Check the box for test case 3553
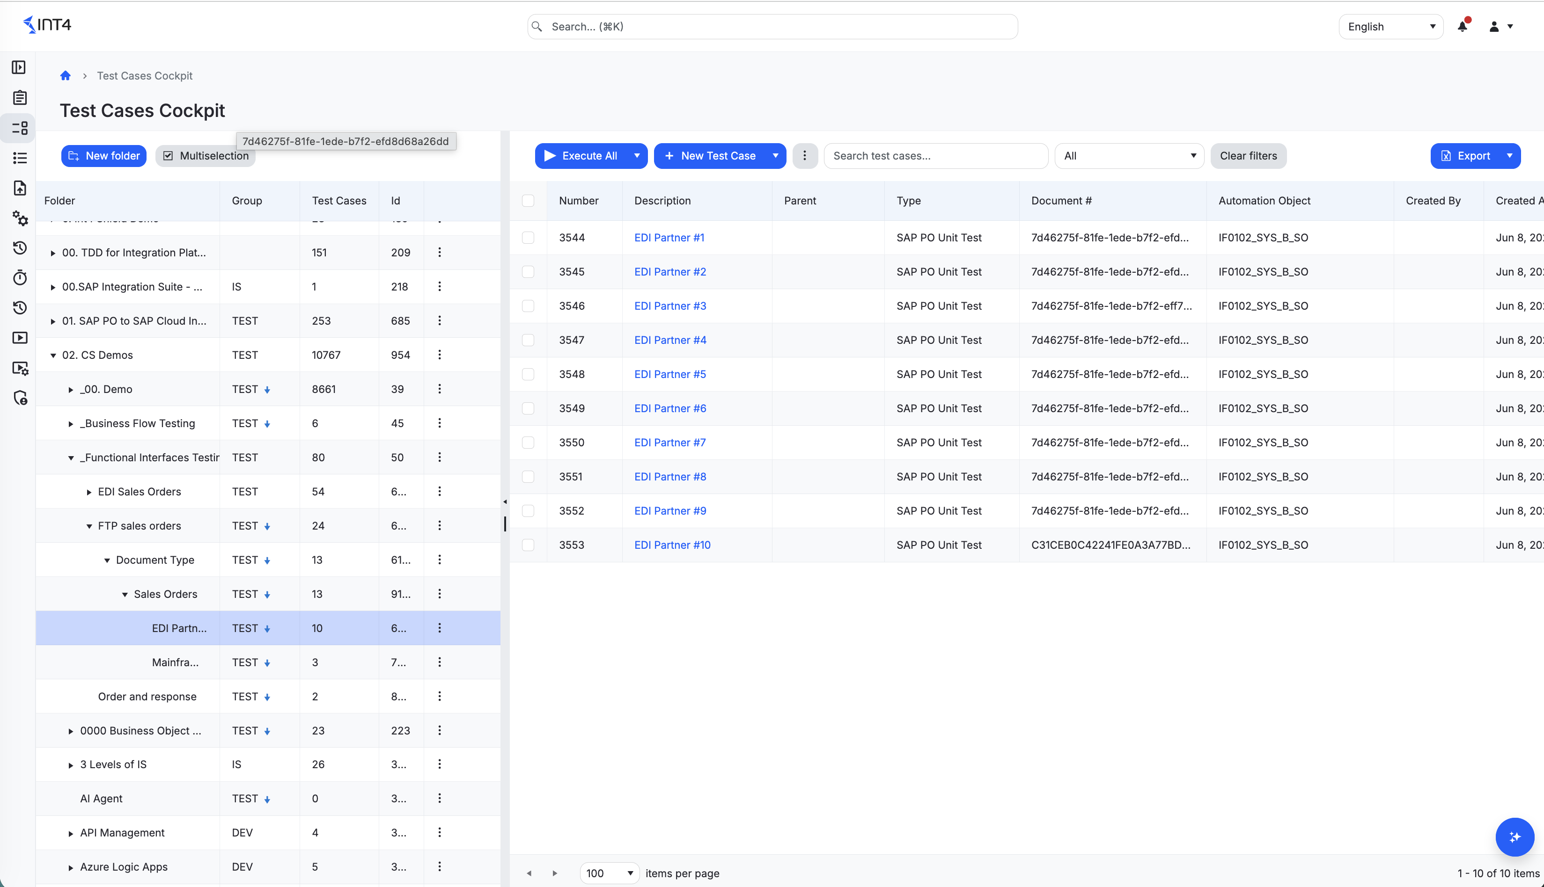Image resolution: width=1544 pixels, height=887 pixels. point(528,545)
